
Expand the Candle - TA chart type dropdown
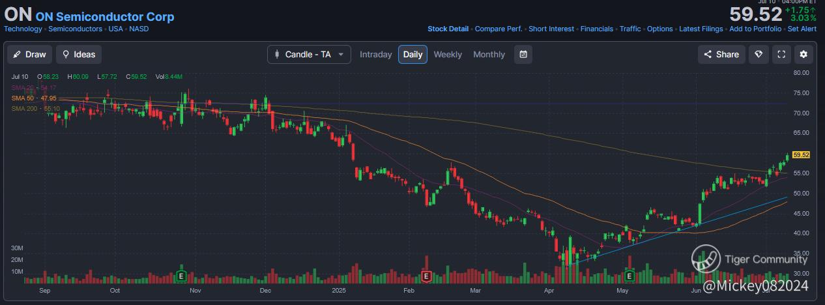(x=309, y=54)
